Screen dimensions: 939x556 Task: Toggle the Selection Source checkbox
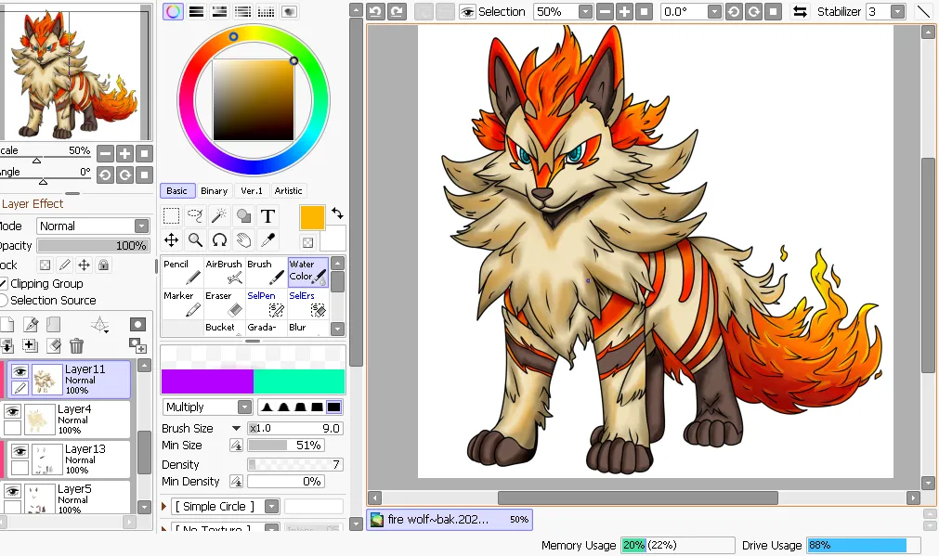point(4,301)
